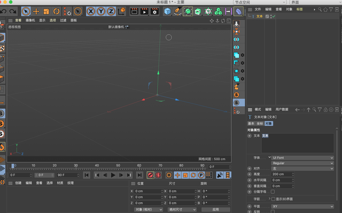Open viewport 摄像机 menu
This screenshot has width=342, height=213.
30,20
